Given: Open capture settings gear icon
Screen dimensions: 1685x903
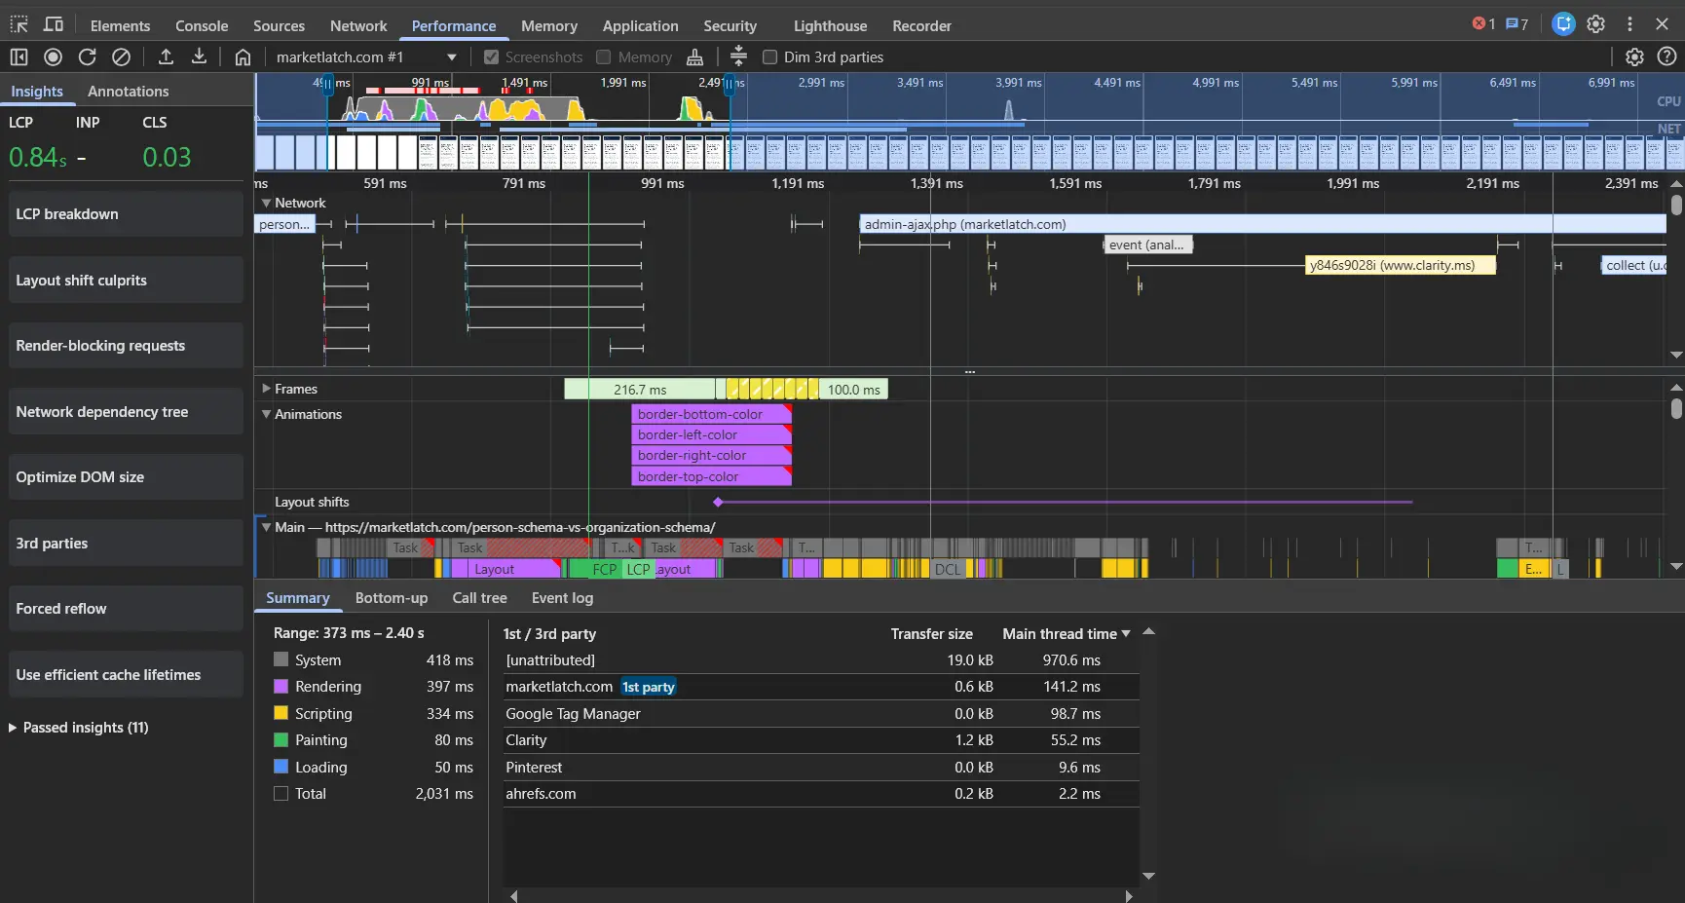Looking at the screenshot, I should tap(1634, 56).
